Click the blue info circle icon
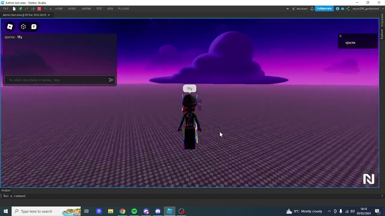Image resolution: width=385 pixels, height=216 pixels. click(x=337, y=9)
